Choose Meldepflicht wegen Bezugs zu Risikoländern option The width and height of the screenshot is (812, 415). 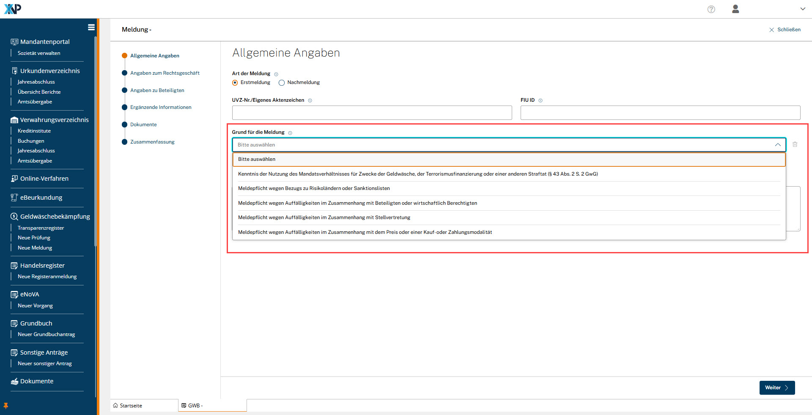[314, 188]
